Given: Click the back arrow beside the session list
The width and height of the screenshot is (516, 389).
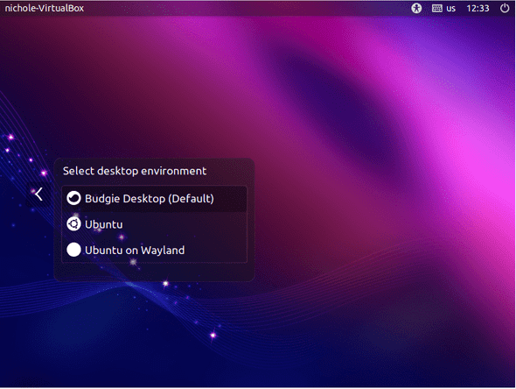Looking at the screenshot, I should click(x=38, y=194).
